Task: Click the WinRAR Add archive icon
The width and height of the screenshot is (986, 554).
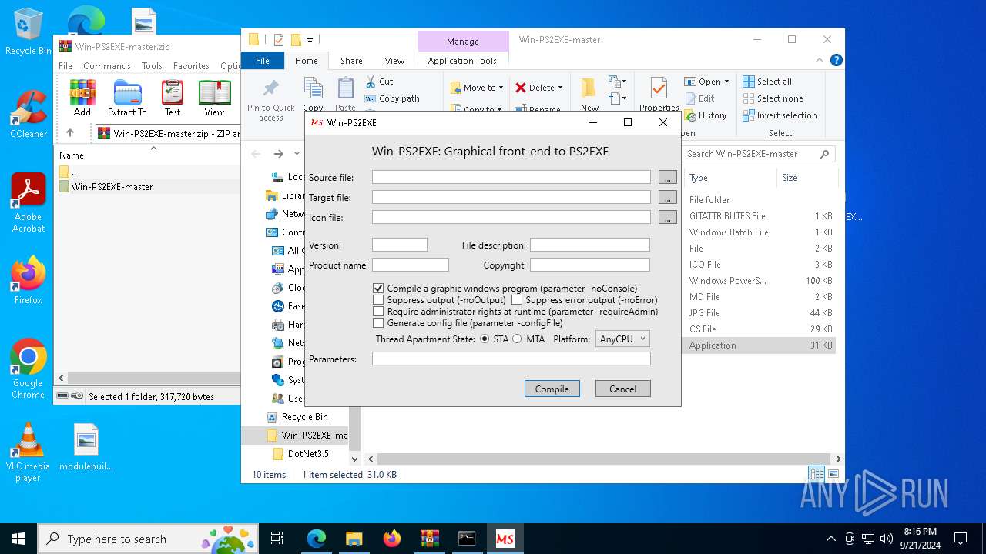Action: click(x=82, y=98)
